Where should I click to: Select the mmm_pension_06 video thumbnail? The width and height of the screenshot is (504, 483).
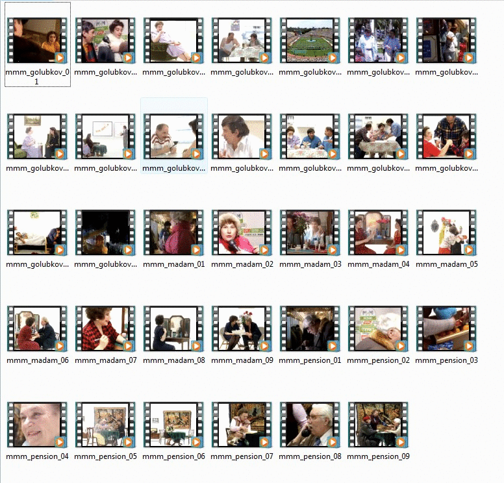[x=173, y=425]
